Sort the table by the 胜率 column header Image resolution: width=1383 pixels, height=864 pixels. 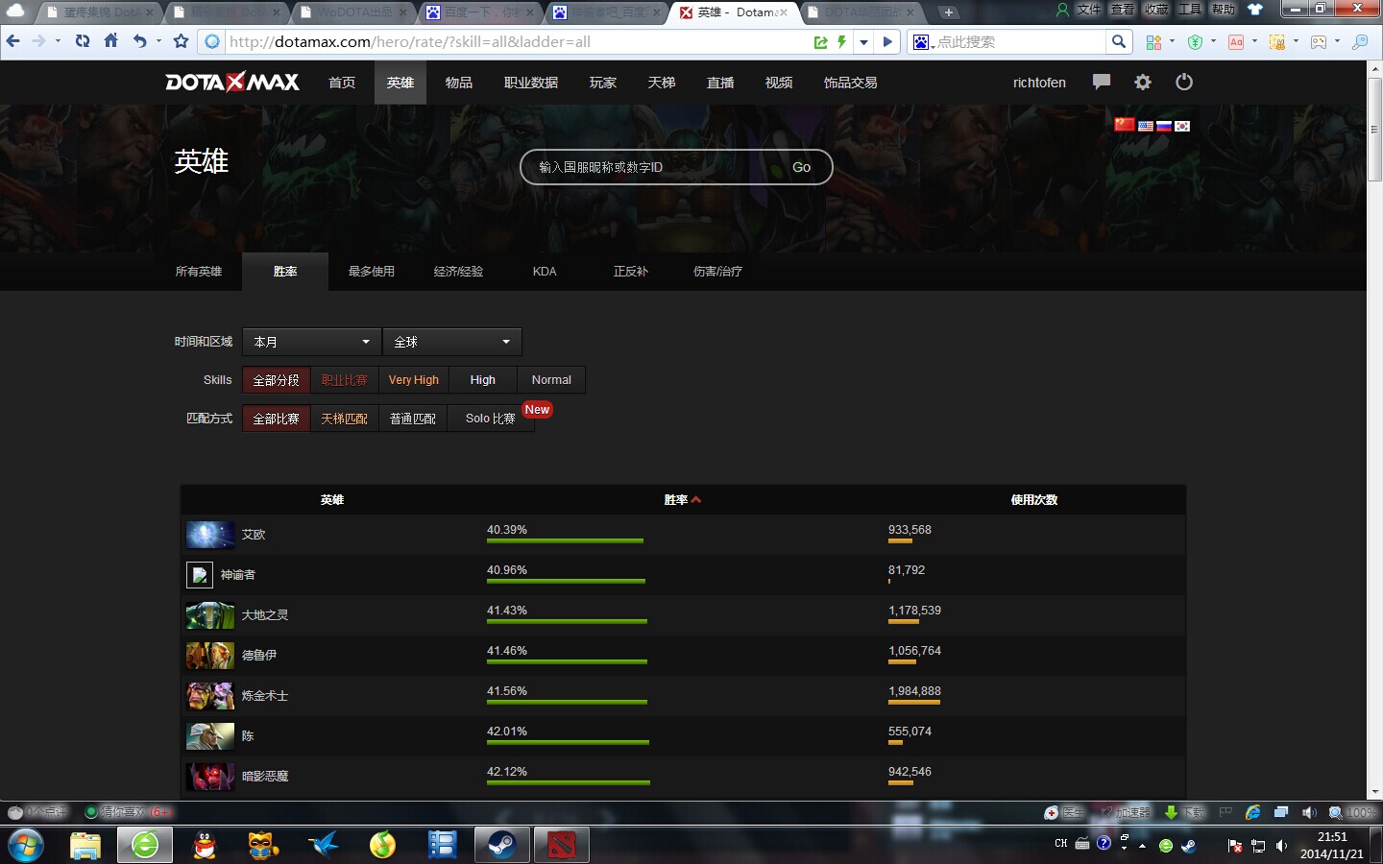coord(683,500)
